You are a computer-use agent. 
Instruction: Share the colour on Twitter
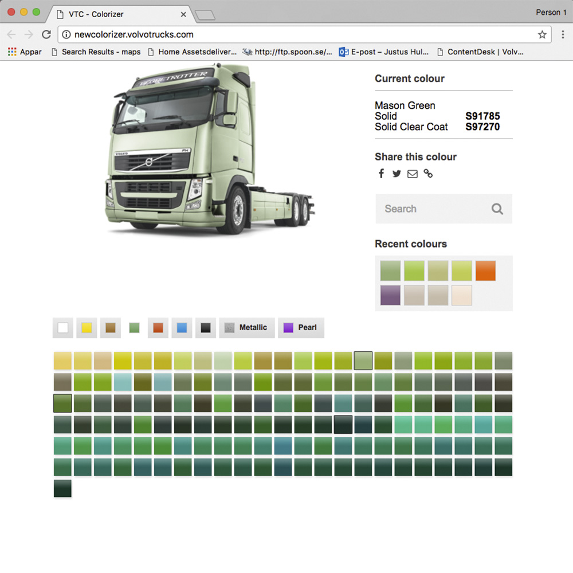[397, 174]
